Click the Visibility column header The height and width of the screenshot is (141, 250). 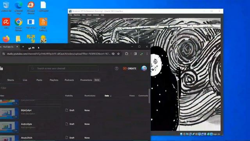tap(69, 96)
